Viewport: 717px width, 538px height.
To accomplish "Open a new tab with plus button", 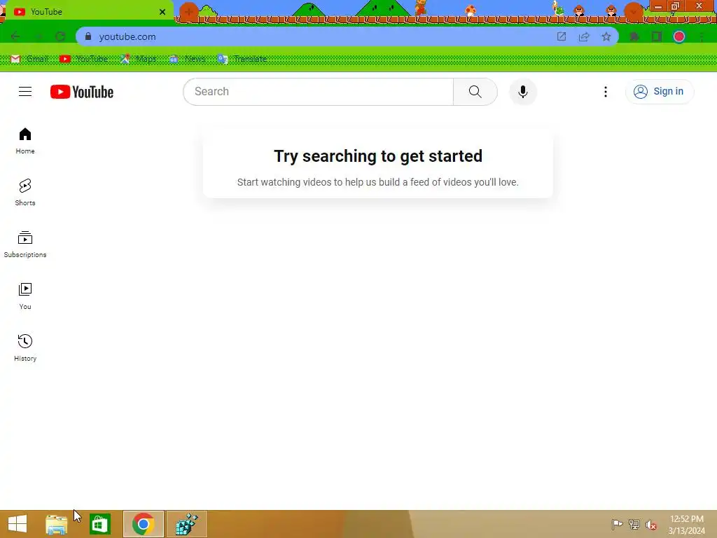I will [x=188, y=12].
